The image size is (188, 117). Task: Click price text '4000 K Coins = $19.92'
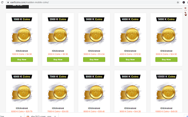pos(130,54)
